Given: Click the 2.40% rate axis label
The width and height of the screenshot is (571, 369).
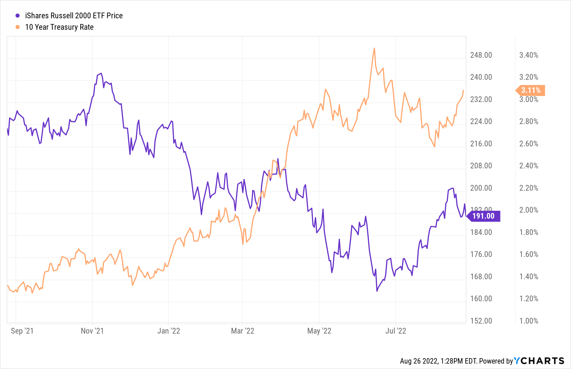Looking at the screenshot, I should 529,166.
